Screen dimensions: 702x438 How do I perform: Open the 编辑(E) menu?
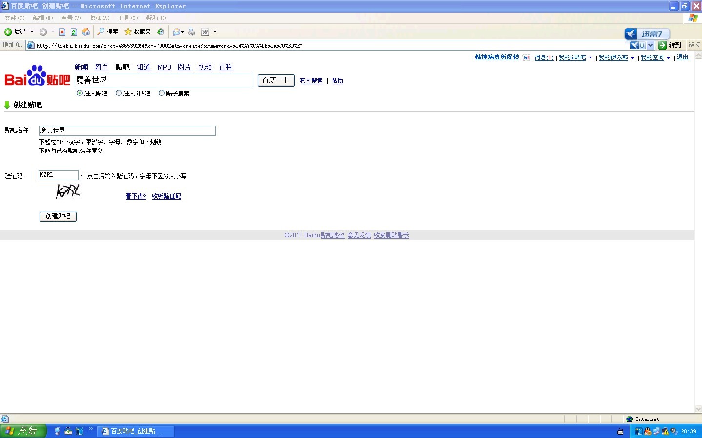coord(43,18)
